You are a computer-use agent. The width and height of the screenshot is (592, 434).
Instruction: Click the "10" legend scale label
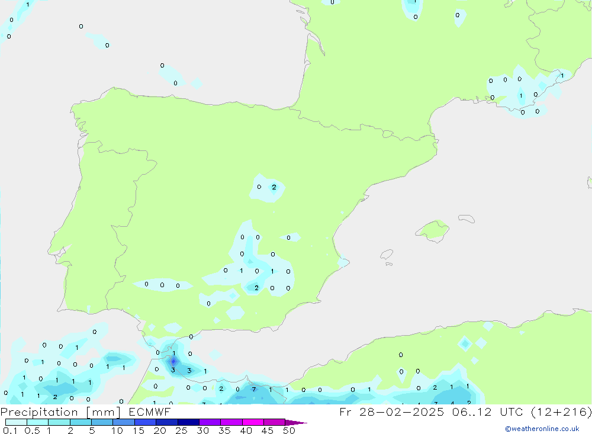[x=117, y=430]
